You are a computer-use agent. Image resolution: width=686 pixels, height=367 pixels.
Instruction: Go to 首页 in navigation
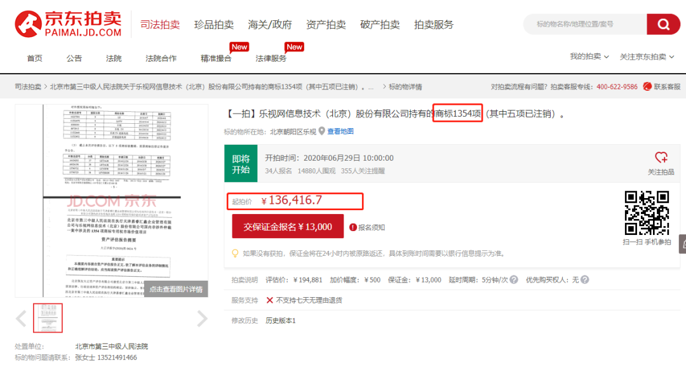tap(34, 58)
